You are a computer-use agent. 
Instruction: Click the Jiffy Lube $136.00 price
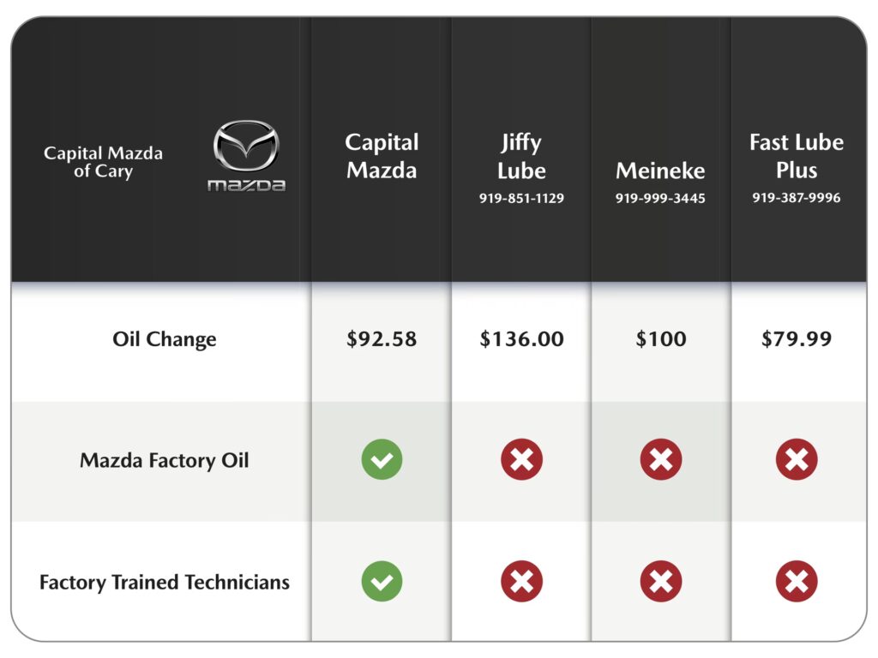pyautogui.click(x=521, y=339)
